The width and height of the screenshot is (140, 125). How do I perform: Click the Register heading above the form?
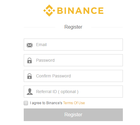click(x=73, y=27)
